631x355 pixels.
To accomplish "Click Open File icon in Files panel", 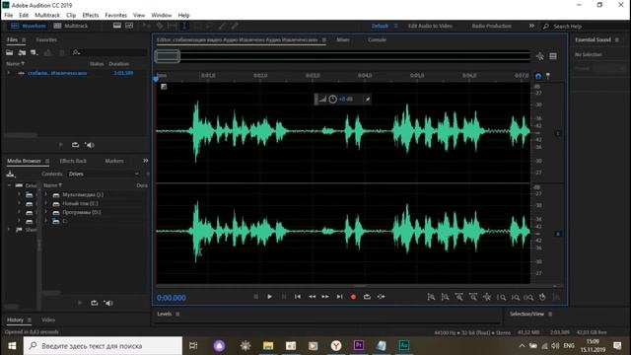I will (x=9, y=52).
